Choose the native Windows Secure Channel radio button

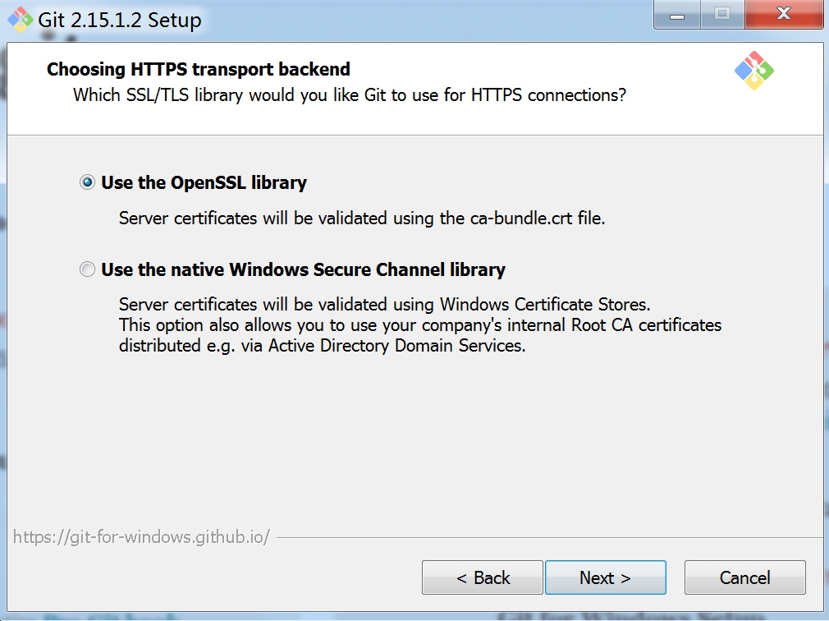click(x=87, y=269)
